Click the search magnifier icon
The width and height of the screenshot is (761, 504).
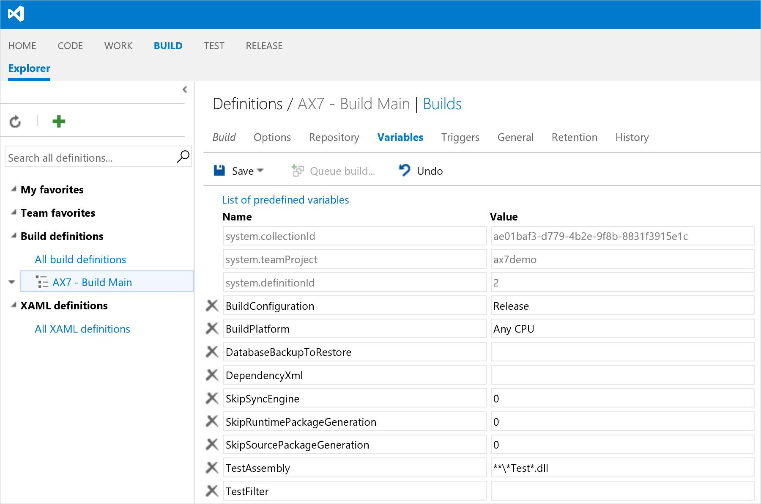point(183,157)
